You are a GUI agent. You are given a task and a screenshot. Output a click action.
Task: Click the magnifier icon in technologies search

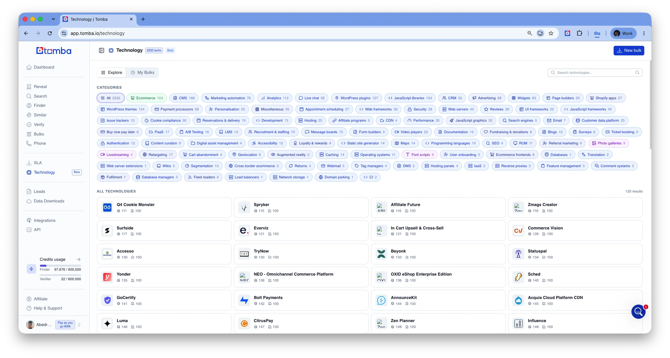pyautogui.click(x=637, y=73)
